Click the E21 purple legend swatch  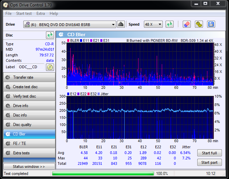pos(91,41)
